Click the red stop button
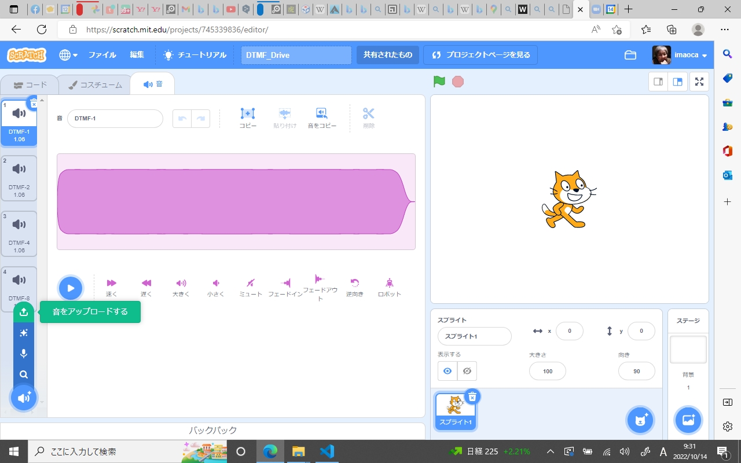 tap(458, 82)
